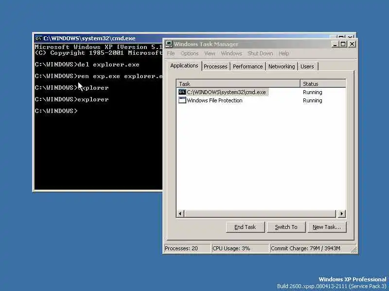Click the Microsoft Windows XP version line
Screen dimensions: 389x291
(99, 47)
